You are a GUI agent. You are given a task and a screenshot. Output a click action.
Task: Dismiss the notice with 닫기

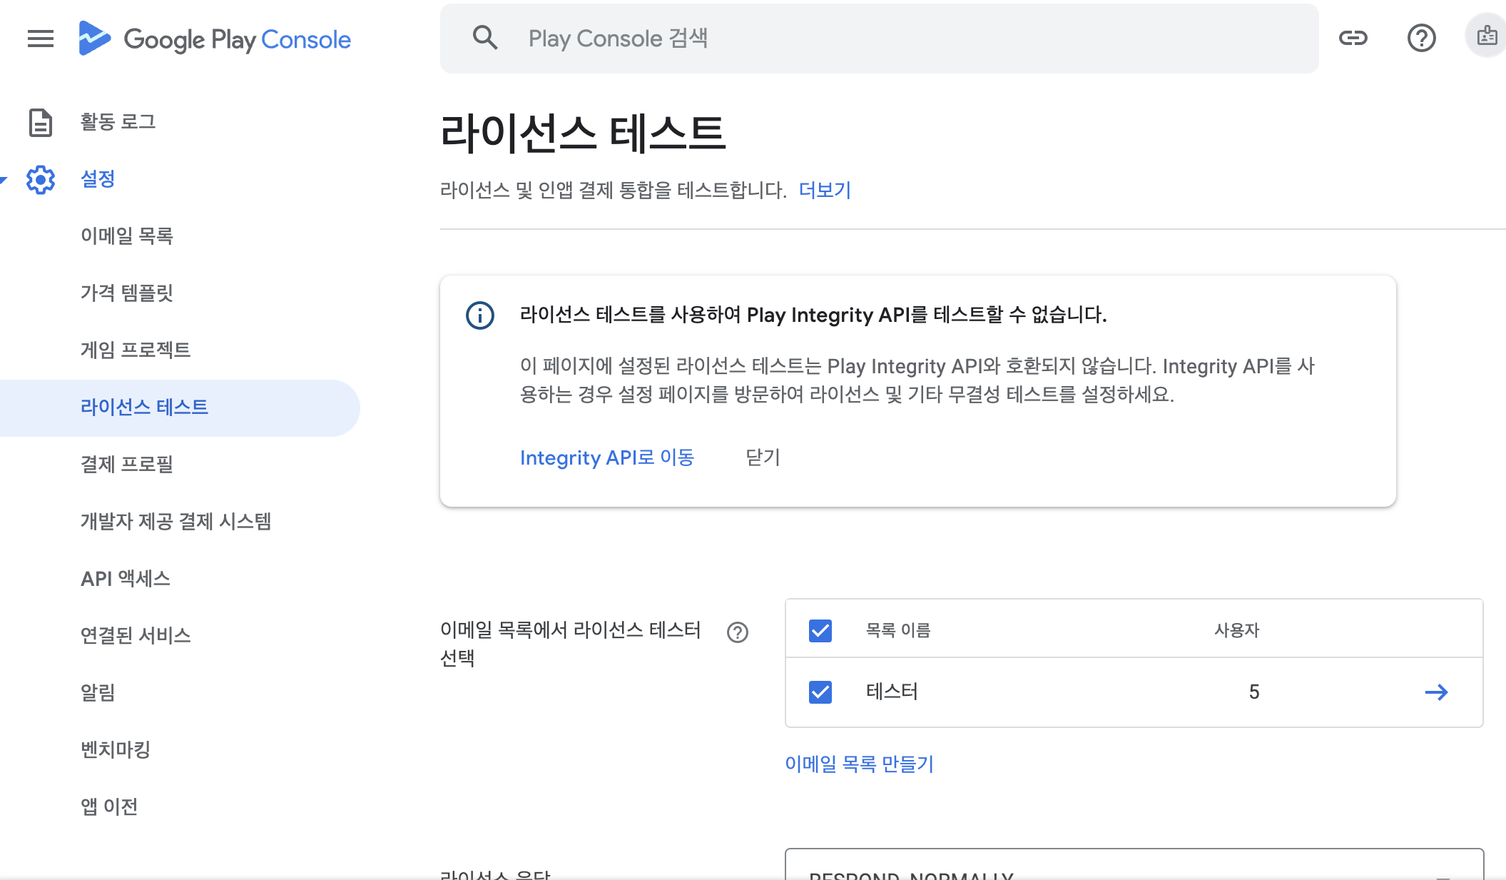(x=763, y=457)
